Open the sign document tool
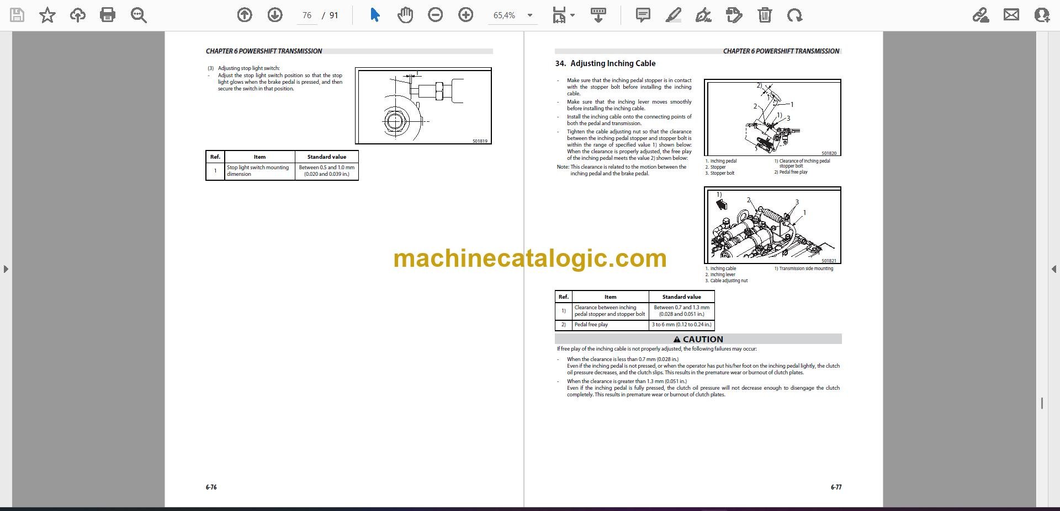This screenshot has height=511, width=1060. coord(703,15)
